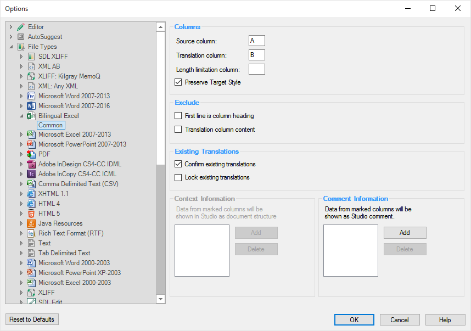This screenshot has height=331, width=471.
Task: Disable the Preserve Target Style checkbox
Action: 178,82
